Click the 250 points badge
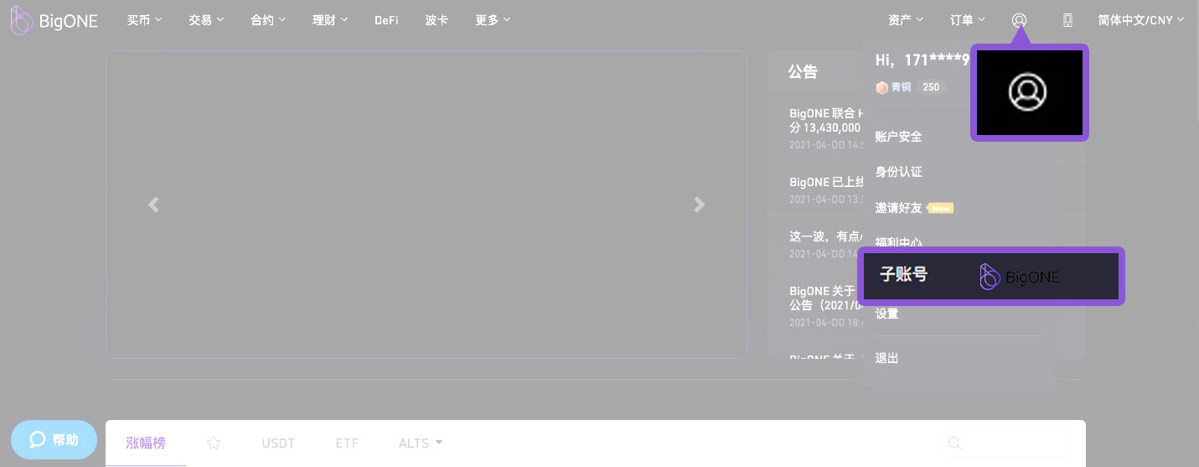The height and width of the screenshot is (467, 1199). [x=931, y=87]
